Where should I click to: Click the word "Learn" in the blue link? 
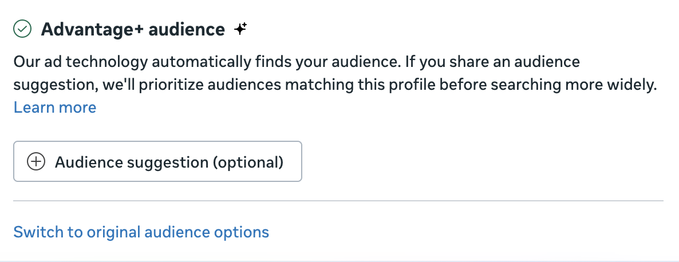point(34,107)
